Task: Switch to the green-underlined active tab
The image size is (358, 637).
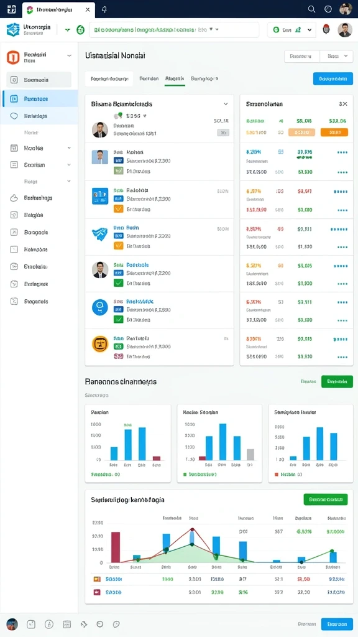Action: point(175,79)
